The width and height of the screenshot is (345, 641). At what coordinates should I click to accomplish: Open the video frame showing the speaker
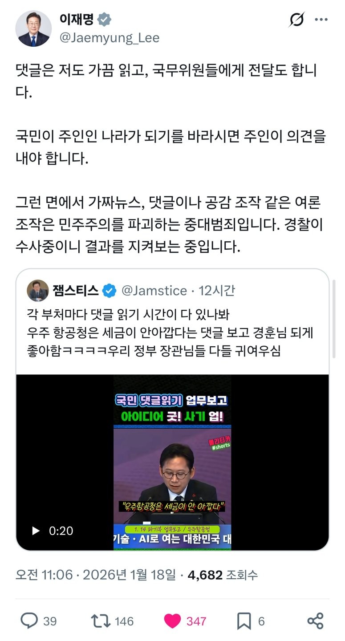172,462
